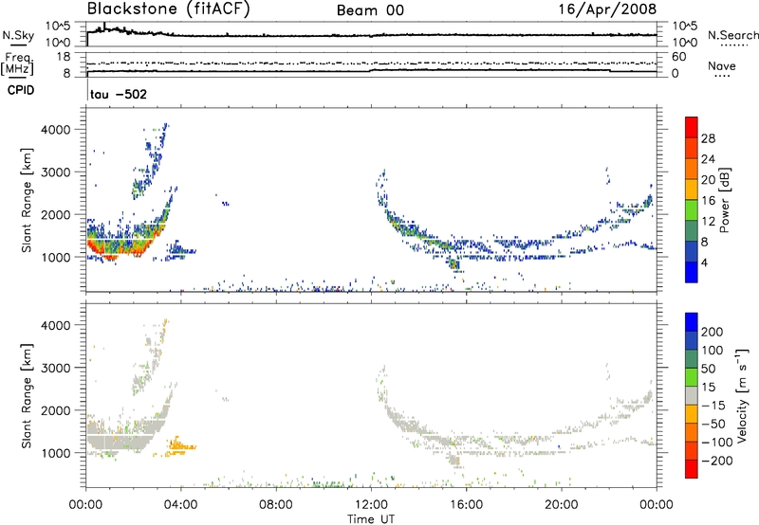
Task: Click the '28' label on Power color bar
Action: tap(708, 138)
